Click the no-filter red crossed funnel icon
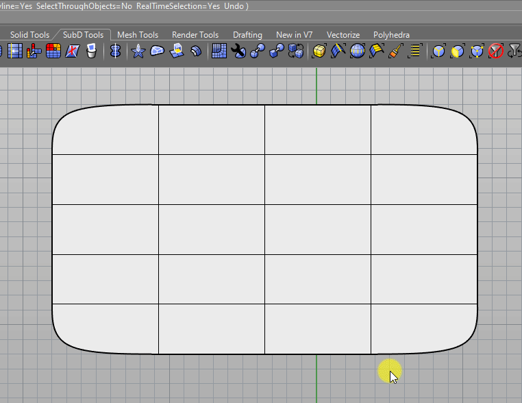 tap(496, 51)
